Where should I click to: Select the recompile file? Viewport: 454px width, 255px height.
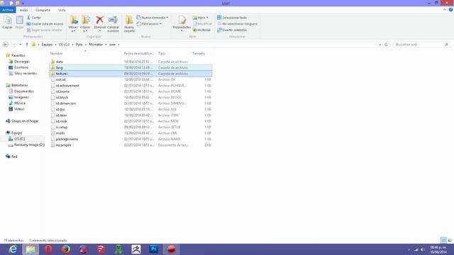pyautogui.click(x=63, y=145)
